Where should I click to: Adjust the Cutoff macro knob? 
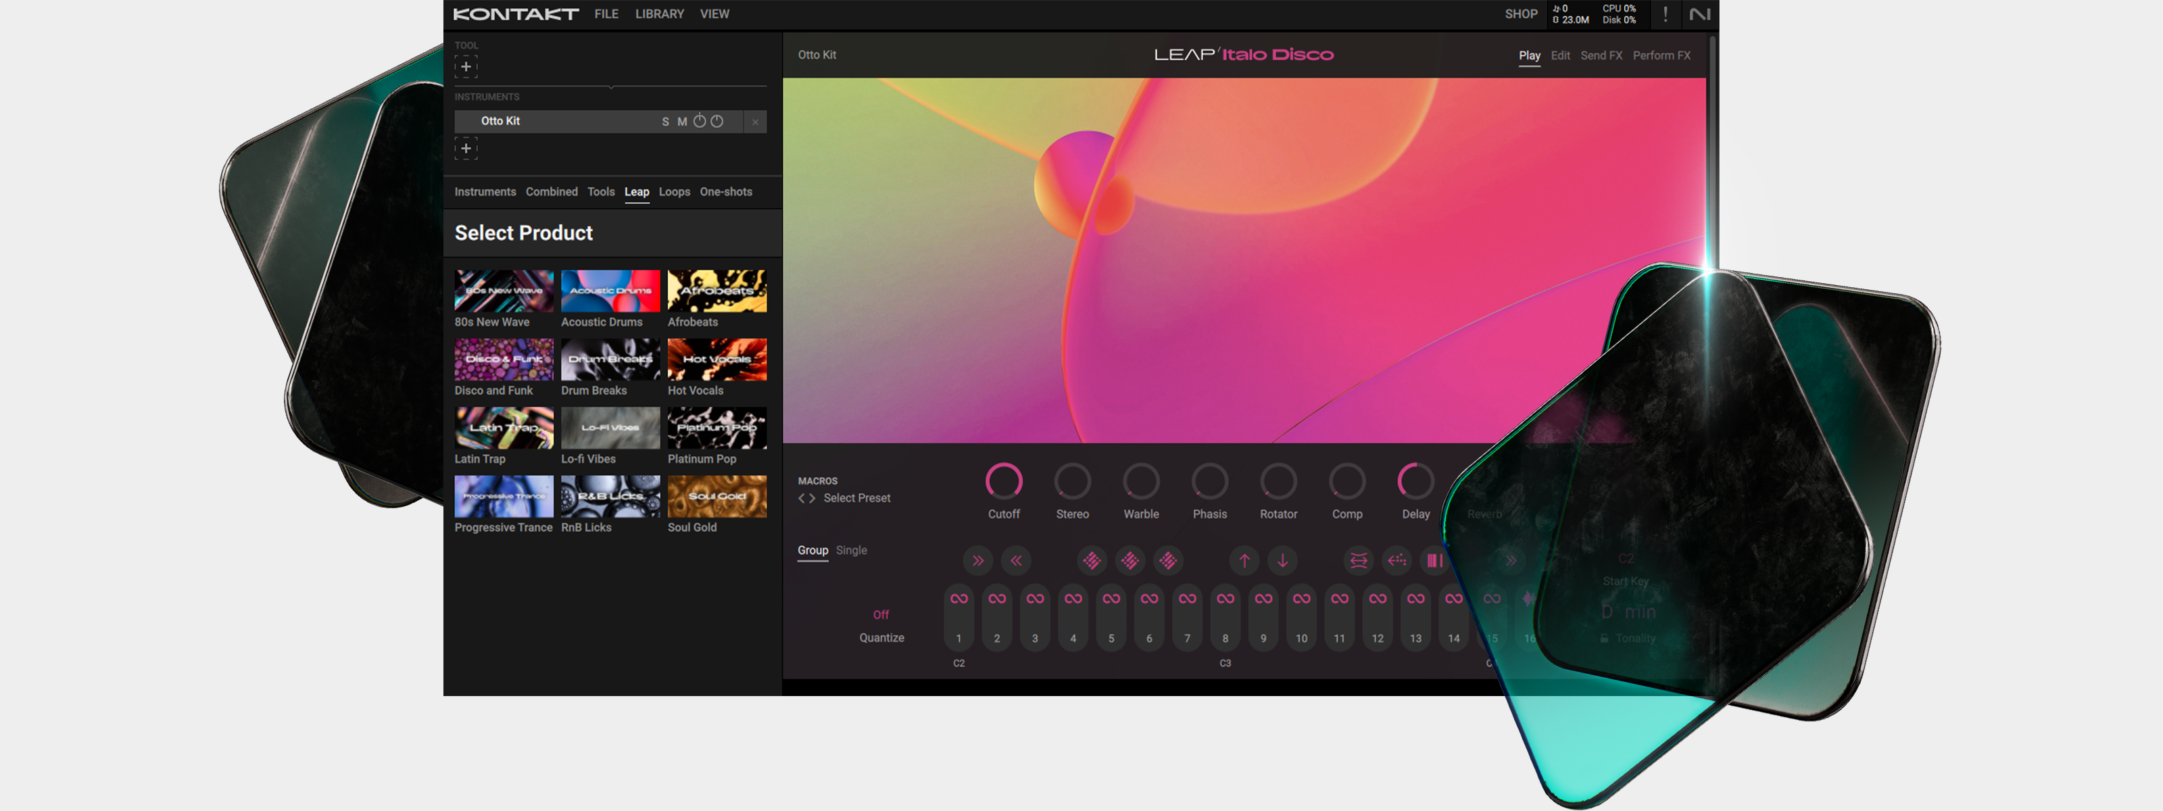coord(1003,481)
